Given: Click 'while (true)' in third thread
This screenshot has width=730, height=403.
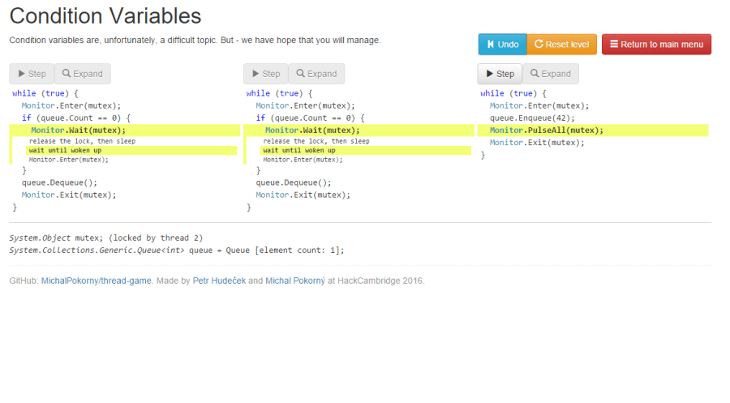Looking at the screenshot, I should pos(513,93).
